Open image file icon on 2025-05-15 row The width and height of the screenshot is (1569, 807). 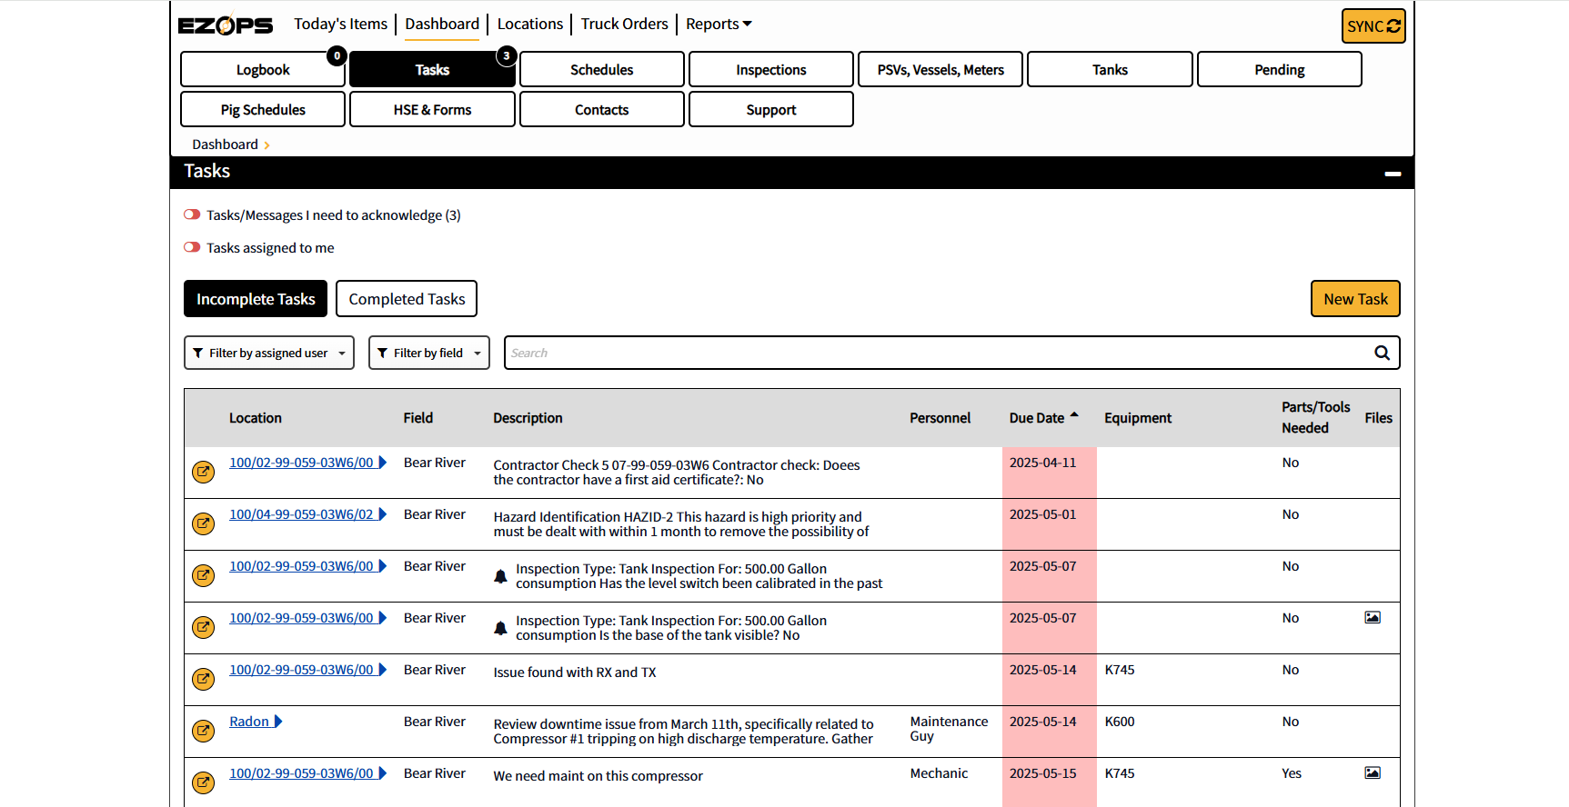click(x=1373, y=773)
